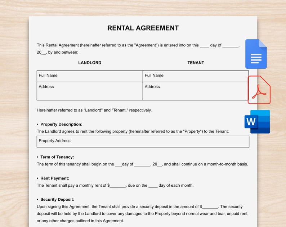Click the monthly rent dollar amount blank
Viewport: 286px width, 227px height.
point(118,186)
